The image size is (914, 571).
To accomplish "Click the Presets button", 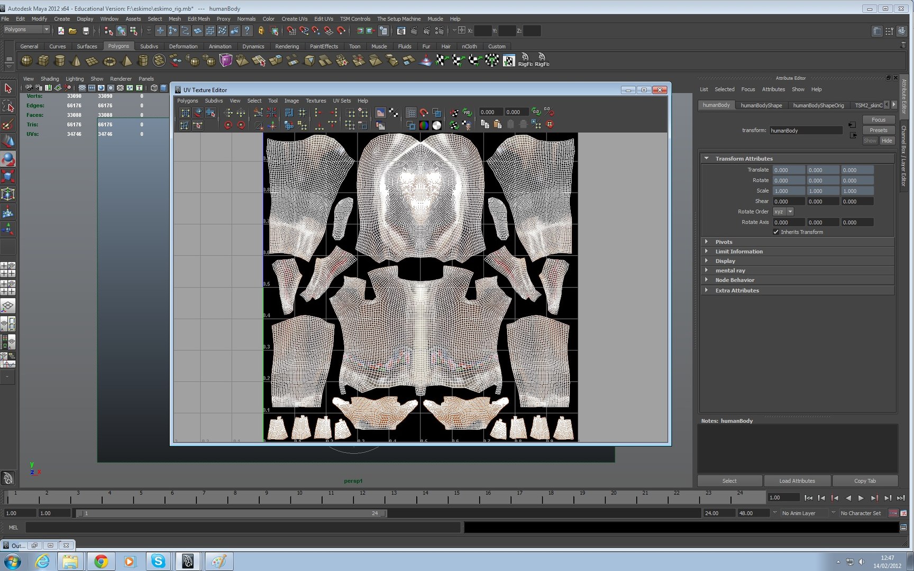I will [878, 130].
